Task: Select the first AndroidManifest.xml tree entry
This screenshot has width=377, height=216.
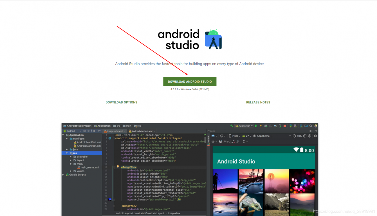Action: [x=87, y=142]
